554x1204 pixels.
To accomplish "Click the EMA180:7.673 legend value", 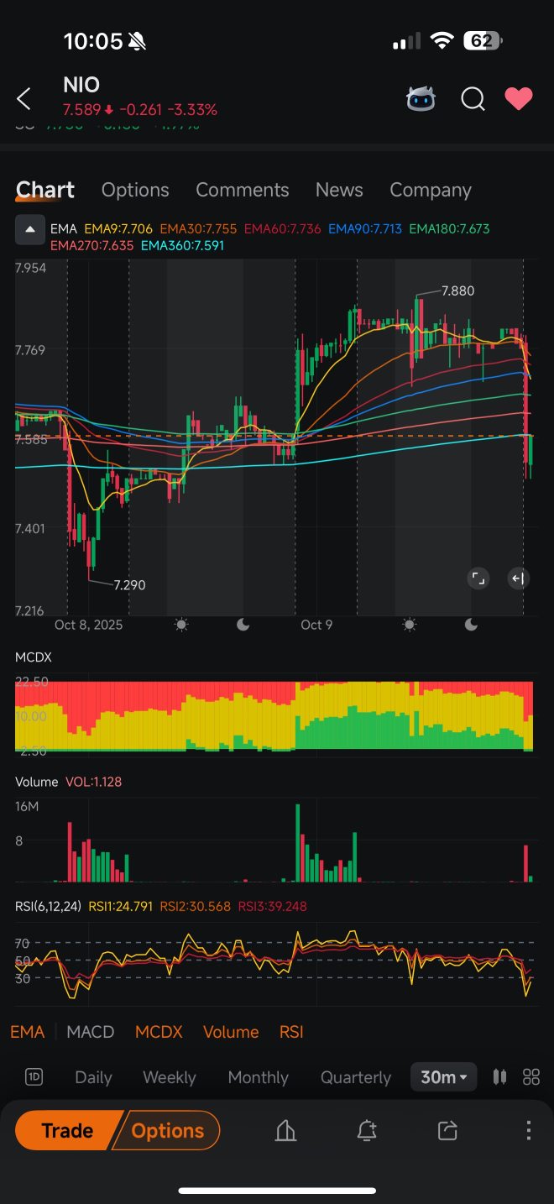I will 450,228.
